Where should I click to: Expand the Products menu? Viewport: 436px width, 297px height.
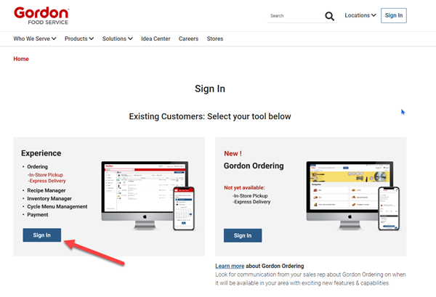point(79,38)
